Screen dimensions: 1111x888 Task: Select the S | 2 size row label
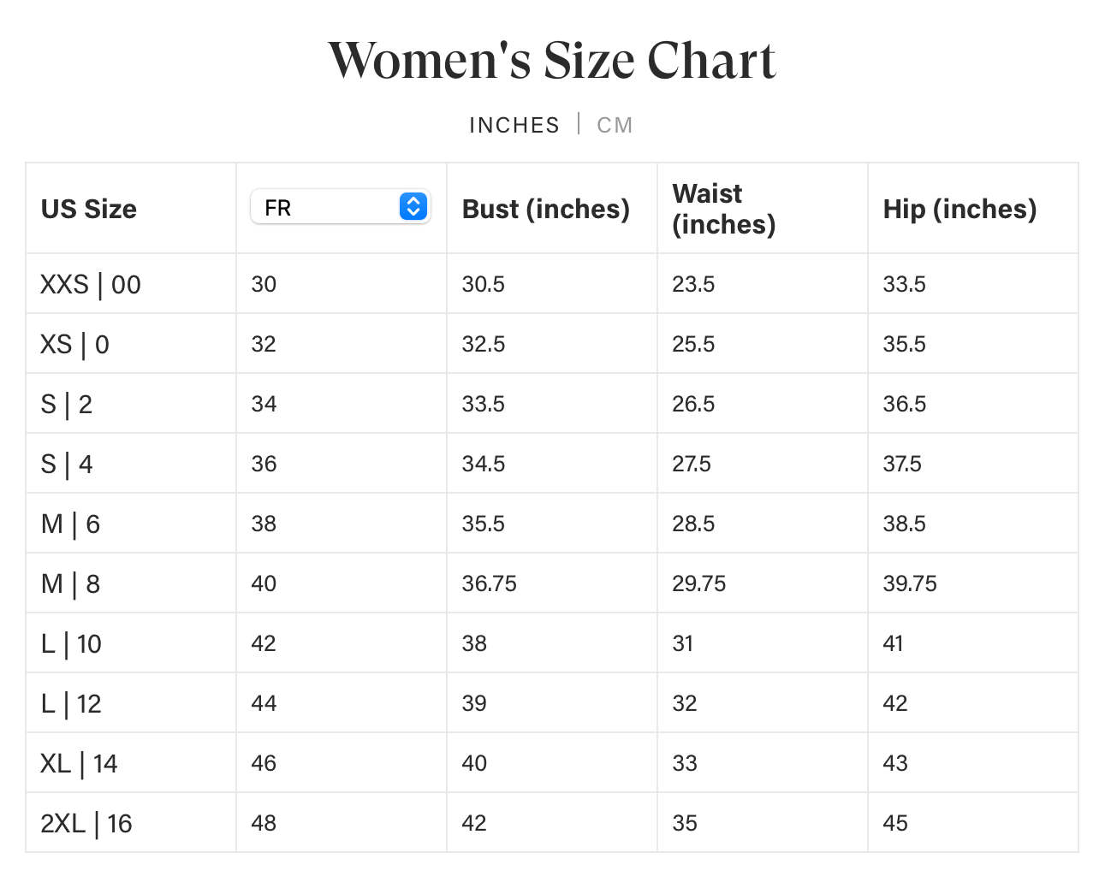click(67, 404)
